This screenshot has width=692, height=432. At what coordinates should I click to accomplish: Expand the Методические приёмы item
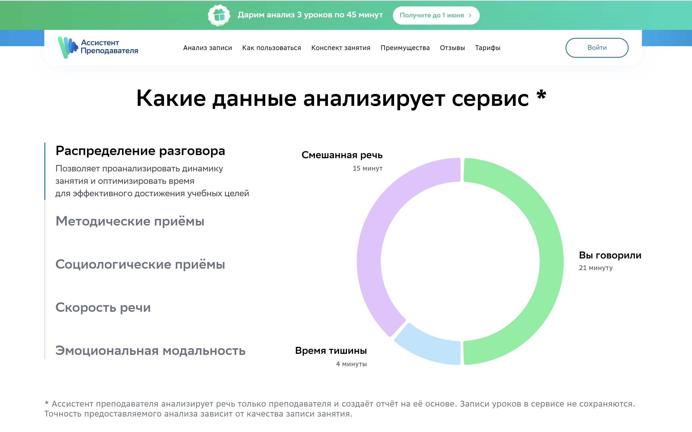coord(130,221)
